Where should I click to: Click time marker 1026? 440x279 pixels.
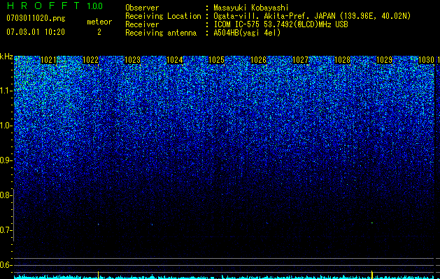[x=258, y=60]
